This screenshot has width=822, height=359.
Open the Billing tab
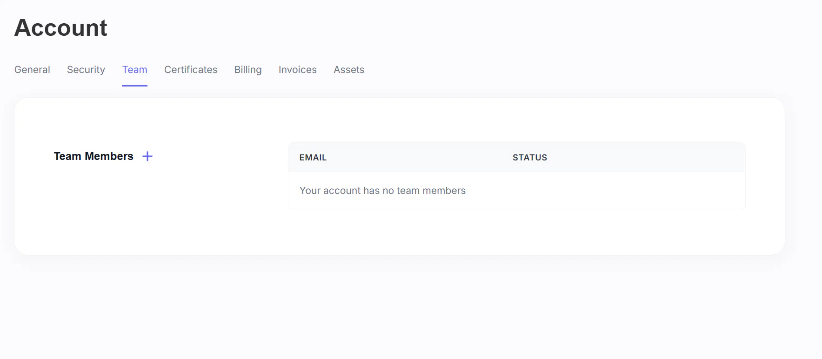tap(248, 70)
